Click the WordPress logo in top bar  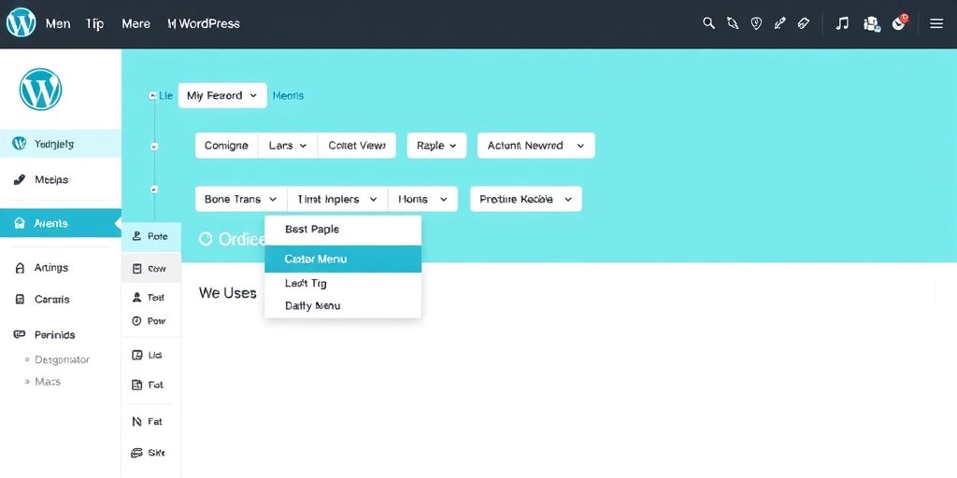(x=20, y=23)
